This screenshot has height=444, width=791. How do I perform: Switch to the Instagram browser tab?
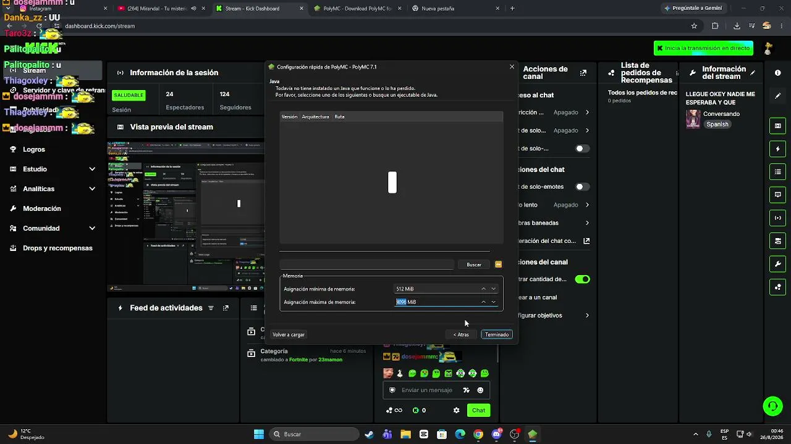(62, 9)
